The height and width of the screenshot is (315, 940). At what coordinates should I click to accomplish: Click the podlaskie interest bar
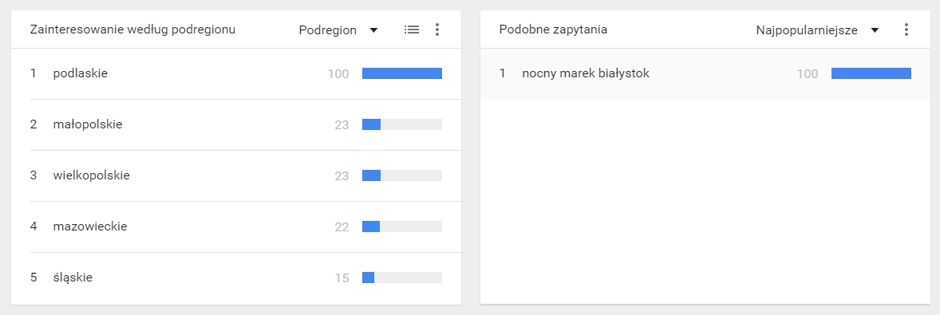click(401, 73)
